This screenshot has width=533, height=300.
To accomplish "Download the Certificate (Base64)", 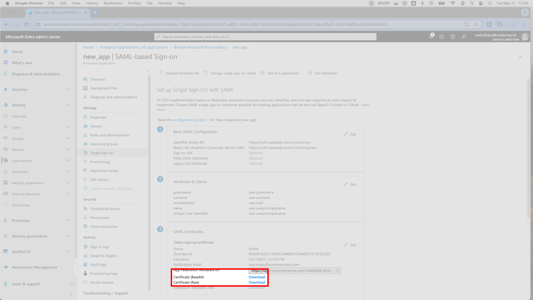I will coord(257,277).
